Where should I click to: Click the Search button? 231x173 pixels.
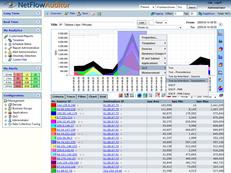pyautogui.click(x=192, y=7)
